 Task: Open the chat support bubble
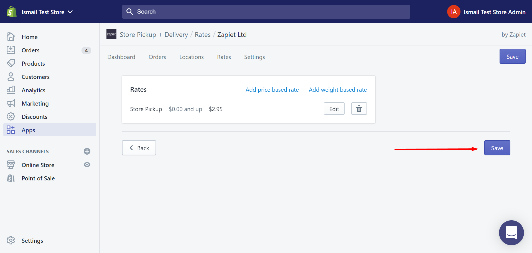pos(511,232)
